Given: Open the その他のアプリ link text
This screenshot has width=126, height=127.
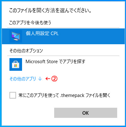Looking at the screenshot, I should tap(23, 79).
